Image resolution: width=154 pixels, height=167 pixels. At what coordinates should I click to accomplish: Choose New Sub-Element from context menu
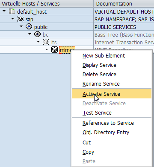tap(112, 56)
